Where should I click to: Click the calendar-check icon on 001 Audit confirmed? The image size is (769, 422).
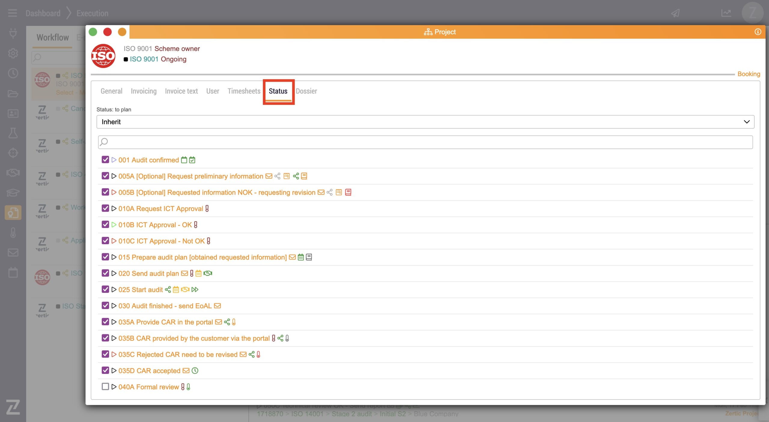(x=192, y=160)
